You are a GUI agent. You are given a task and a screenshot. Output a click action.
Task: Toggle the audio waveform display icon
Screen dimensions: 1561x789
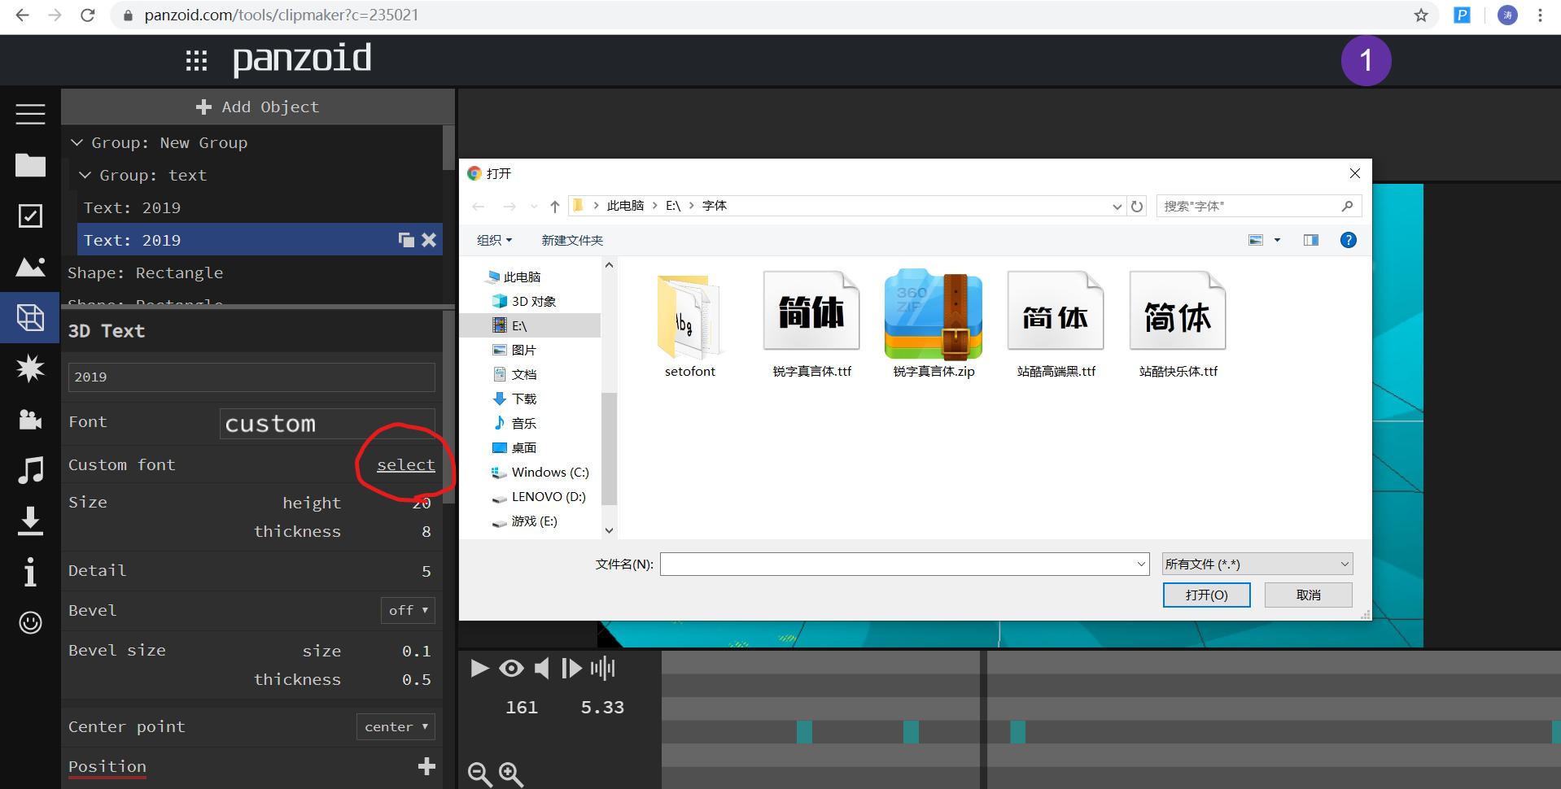[602, 669]
